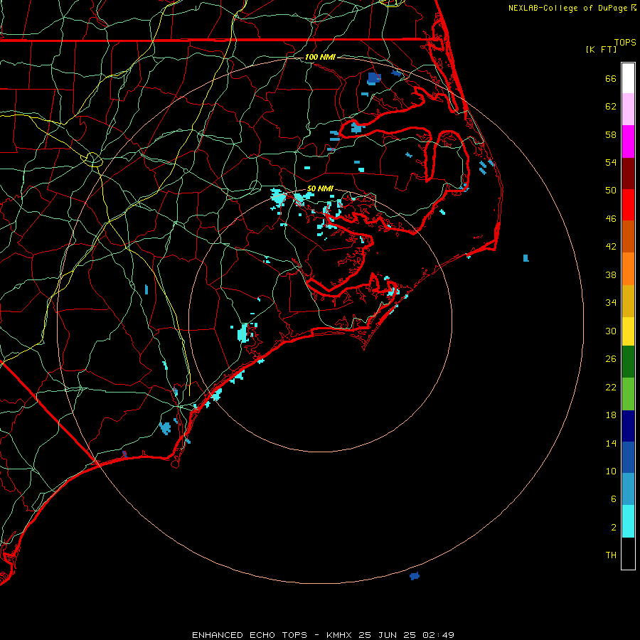640x640 pixels.
Task: Select the black TH threshold swatch
Action: pyautogui.click(x=628, y=553)
